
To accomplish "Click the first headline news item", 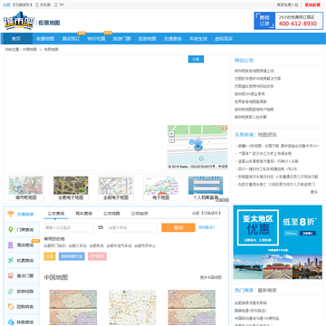I will (x=278, y=146).
